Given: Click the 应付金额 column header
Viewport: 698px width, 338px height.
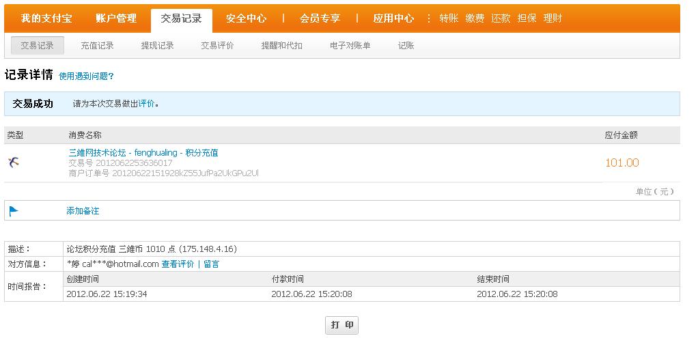Looking at the screenshot, I should (622, 135).
